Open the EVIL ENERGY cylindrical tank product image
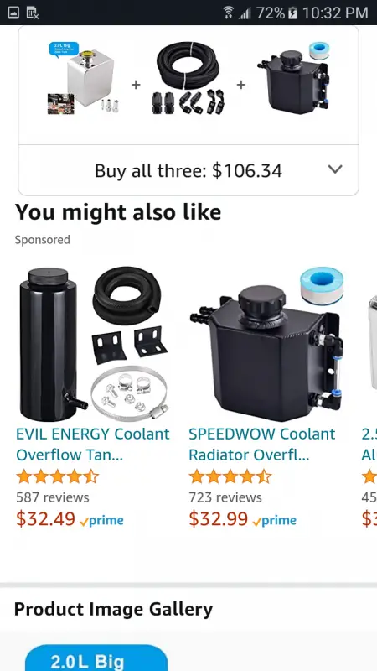Image resolution: width=377 pixels, height=671 pixels. [x=93, y=344]
